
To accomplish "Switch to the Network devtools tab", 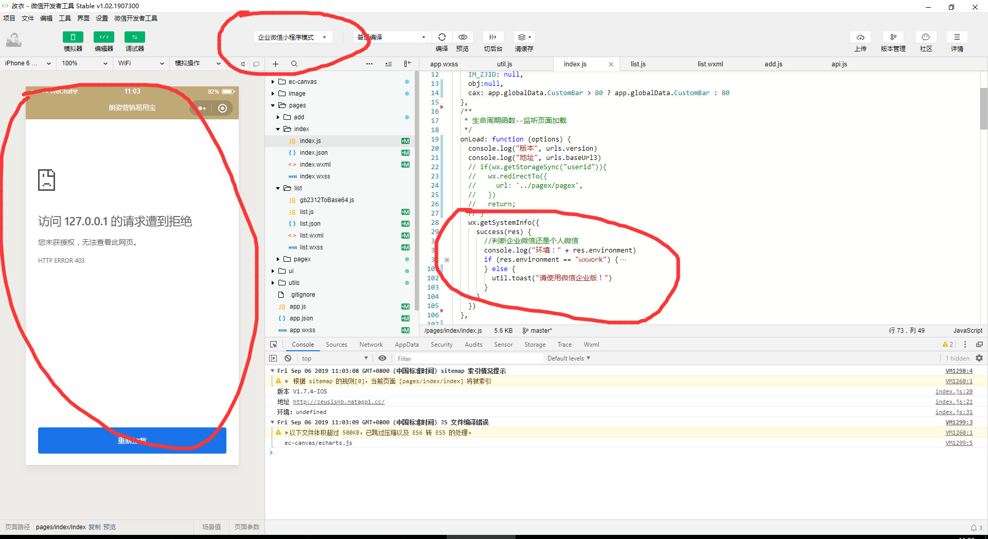I will coord(371,345).
